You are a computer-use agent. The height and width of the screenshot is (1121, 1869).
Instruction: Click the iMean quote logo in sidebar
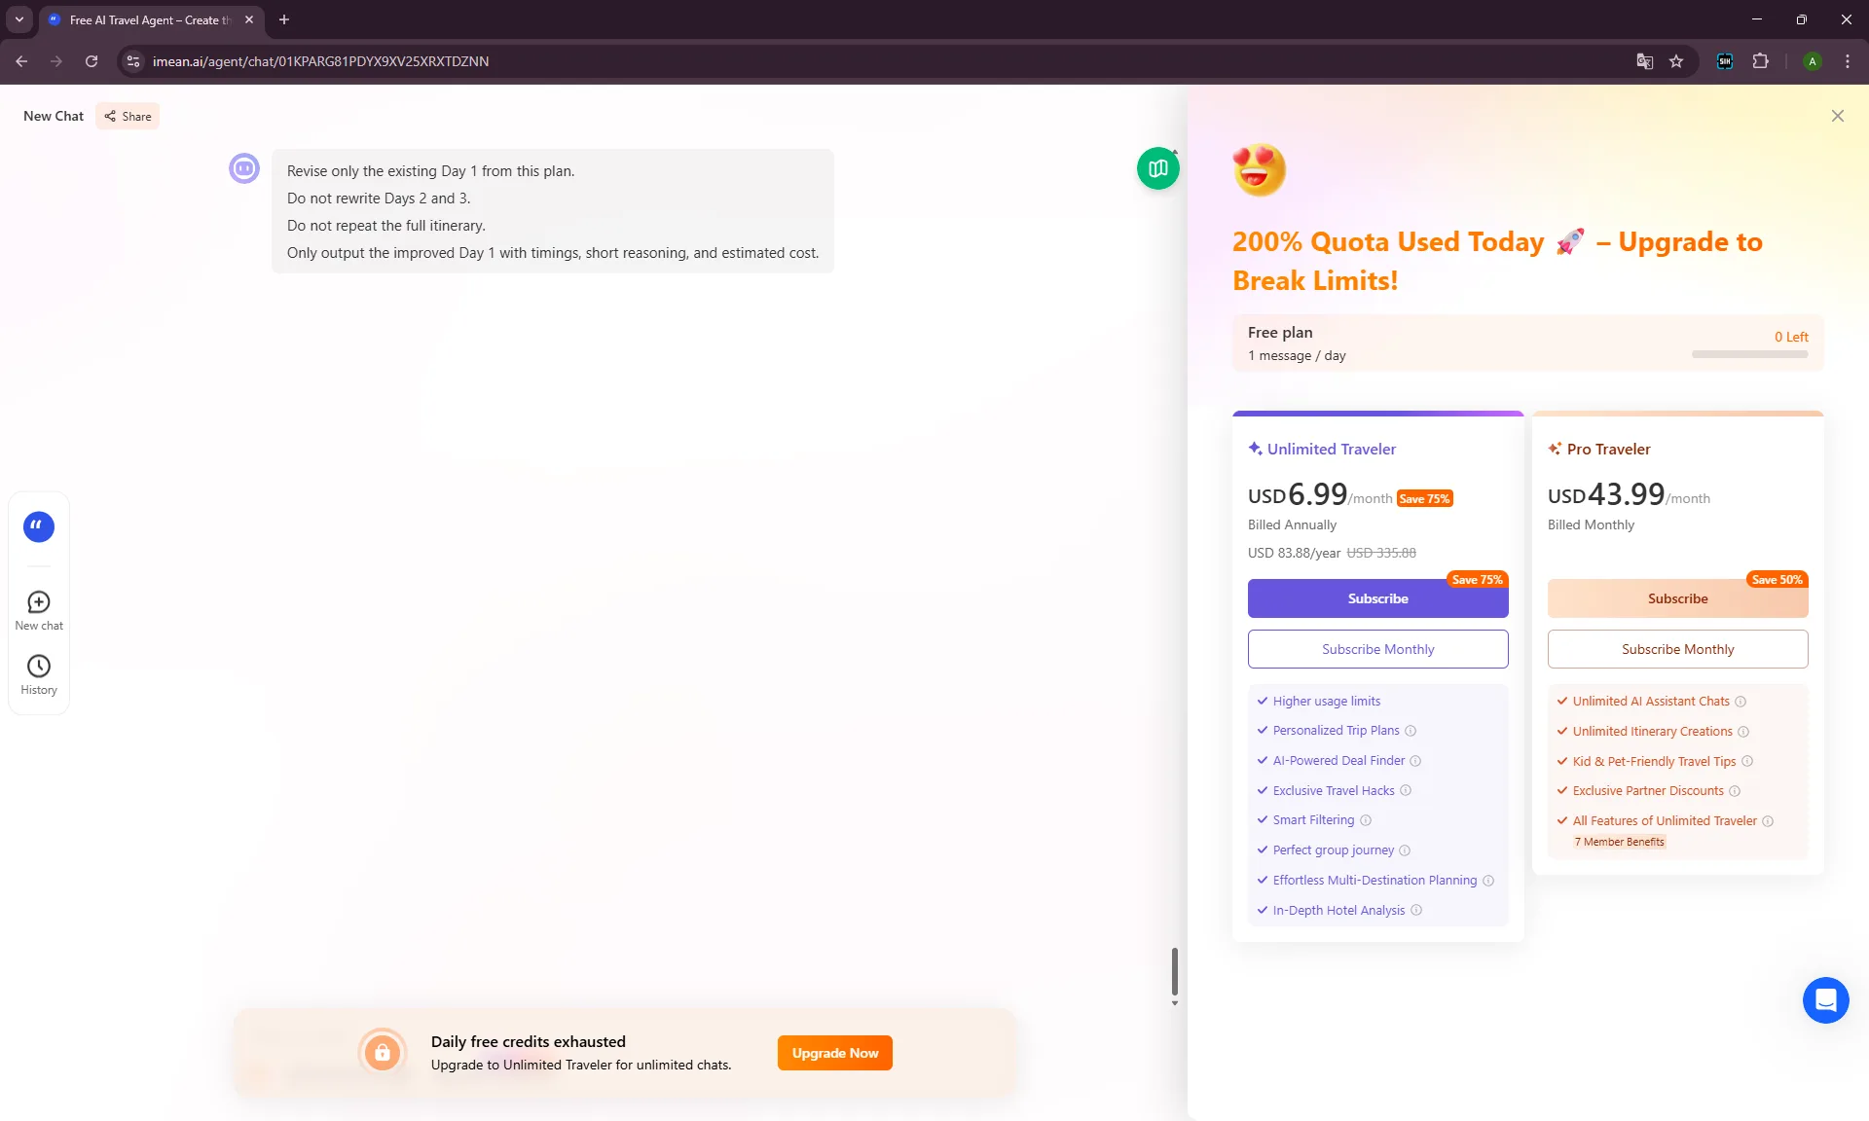coord(39,526)
